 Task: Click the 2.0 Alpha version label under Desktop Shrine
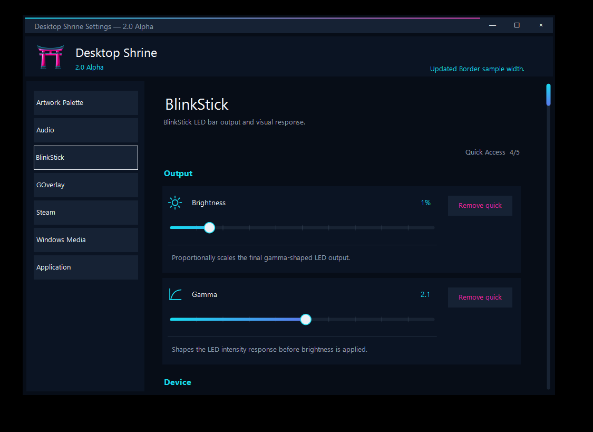(89, 68)
